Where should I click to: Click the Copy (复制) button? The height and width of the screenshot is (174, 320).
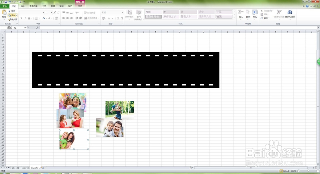pyautogui.click(x=12, y=15)
